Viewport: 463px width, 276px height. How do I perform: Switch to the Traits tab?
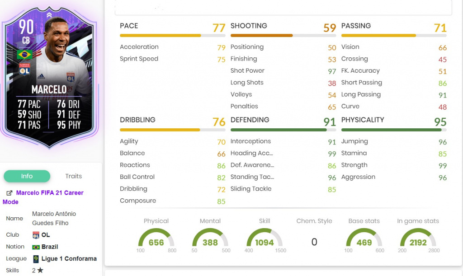tap(73, 176)
